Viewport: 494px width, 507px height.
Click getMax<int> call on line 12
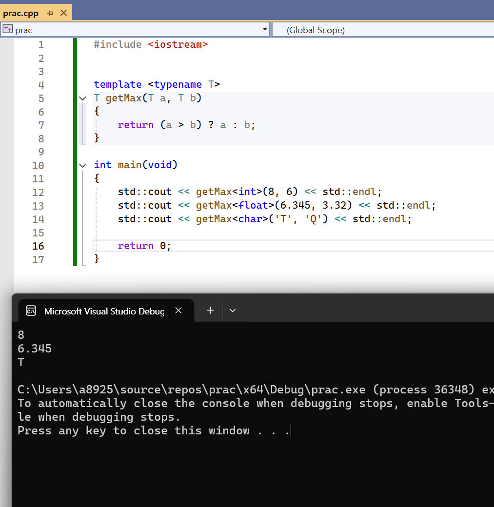247,192
